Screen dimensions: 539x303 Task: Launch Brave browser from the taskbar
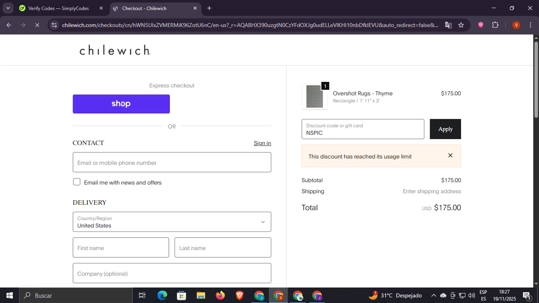pos(240,295)
